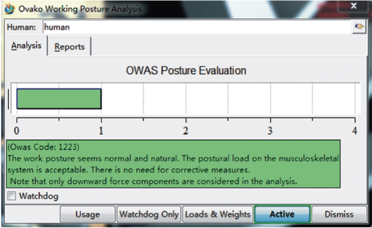Screen dimensions: 372x228
Task: Switch to the Analysis tab
Action: tap(26, 46)
